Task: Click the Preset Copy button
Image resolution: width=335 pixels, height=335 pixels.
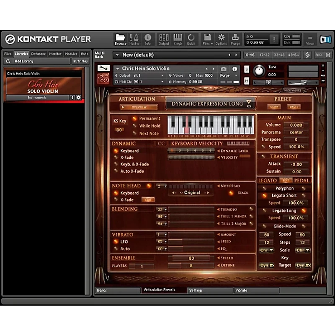Action: (x=274, y=107)
